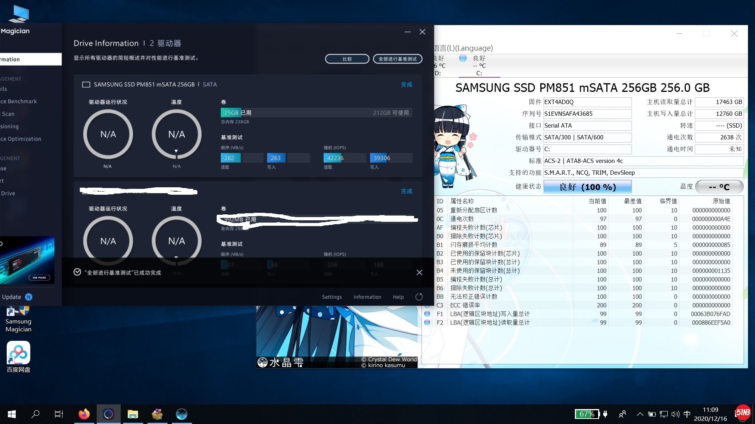Click the temperature -- °C indicator
This screenshot has height=424, width=755.
click(x=719, y=187)
